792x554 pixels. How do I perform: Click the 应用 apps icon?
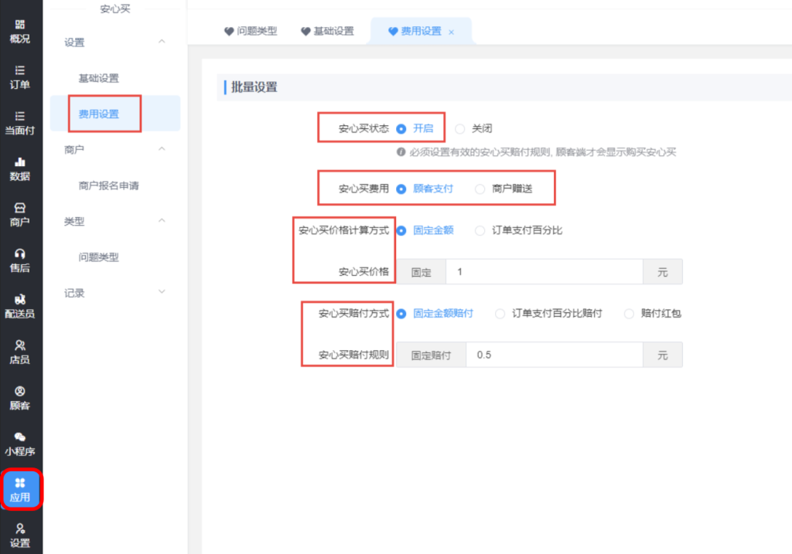(x=20, y=489)
